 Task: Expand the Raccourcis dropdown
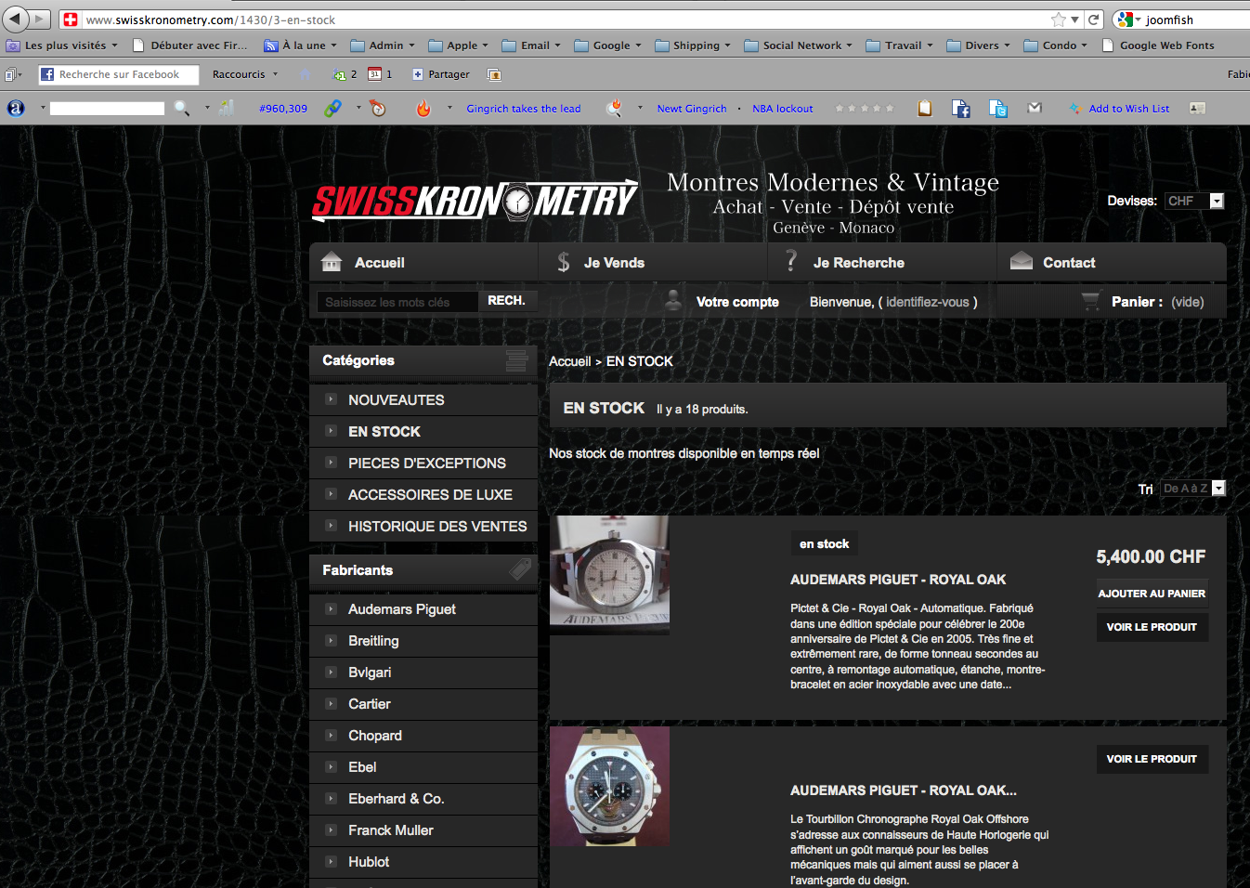pyautogui.click(x=245, y=74)
